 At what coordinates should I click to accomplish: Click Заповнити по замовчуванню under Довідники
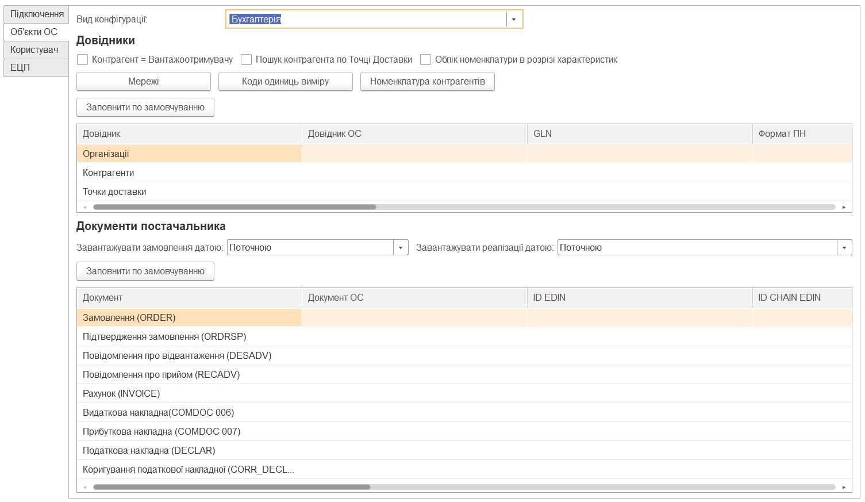145,107
